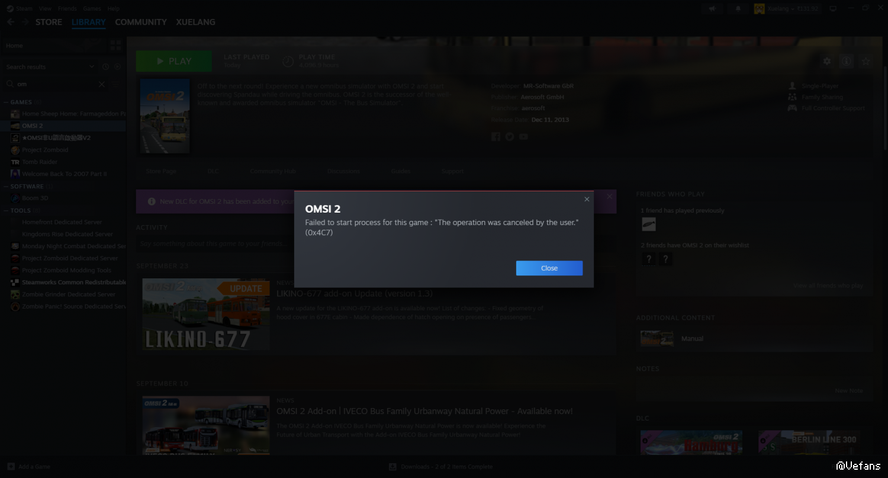
Task: Select OMSI 2 in the game list
Action: [x=63, y=126]
